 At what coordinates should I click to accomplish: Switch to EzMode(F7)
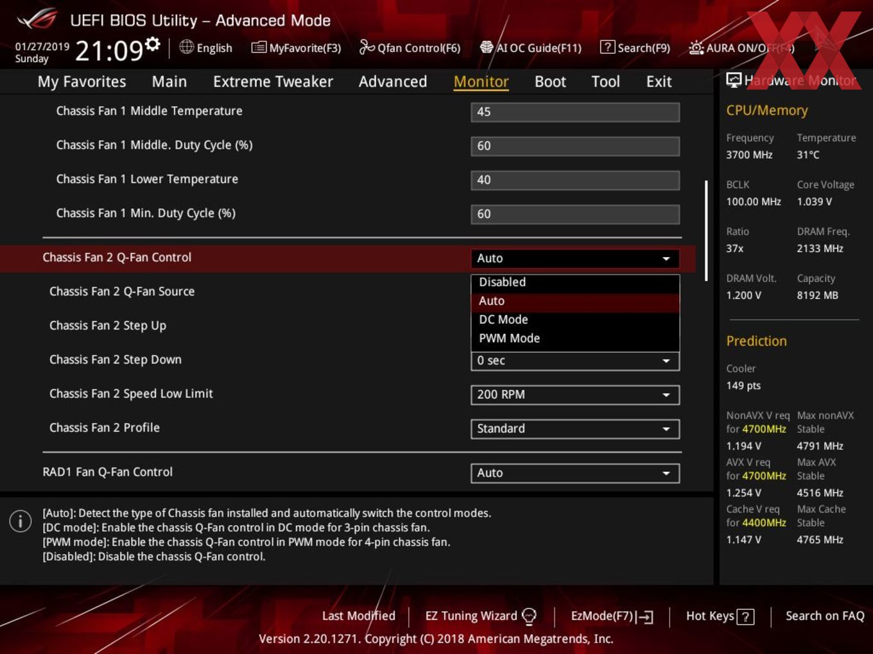(x=612, y=616)
